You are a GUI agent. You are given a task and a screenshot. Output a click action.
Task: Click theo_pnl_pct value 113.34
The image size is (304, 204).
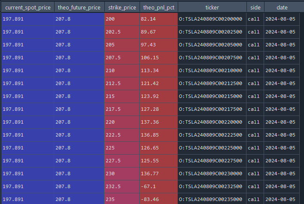click(158, 70)
